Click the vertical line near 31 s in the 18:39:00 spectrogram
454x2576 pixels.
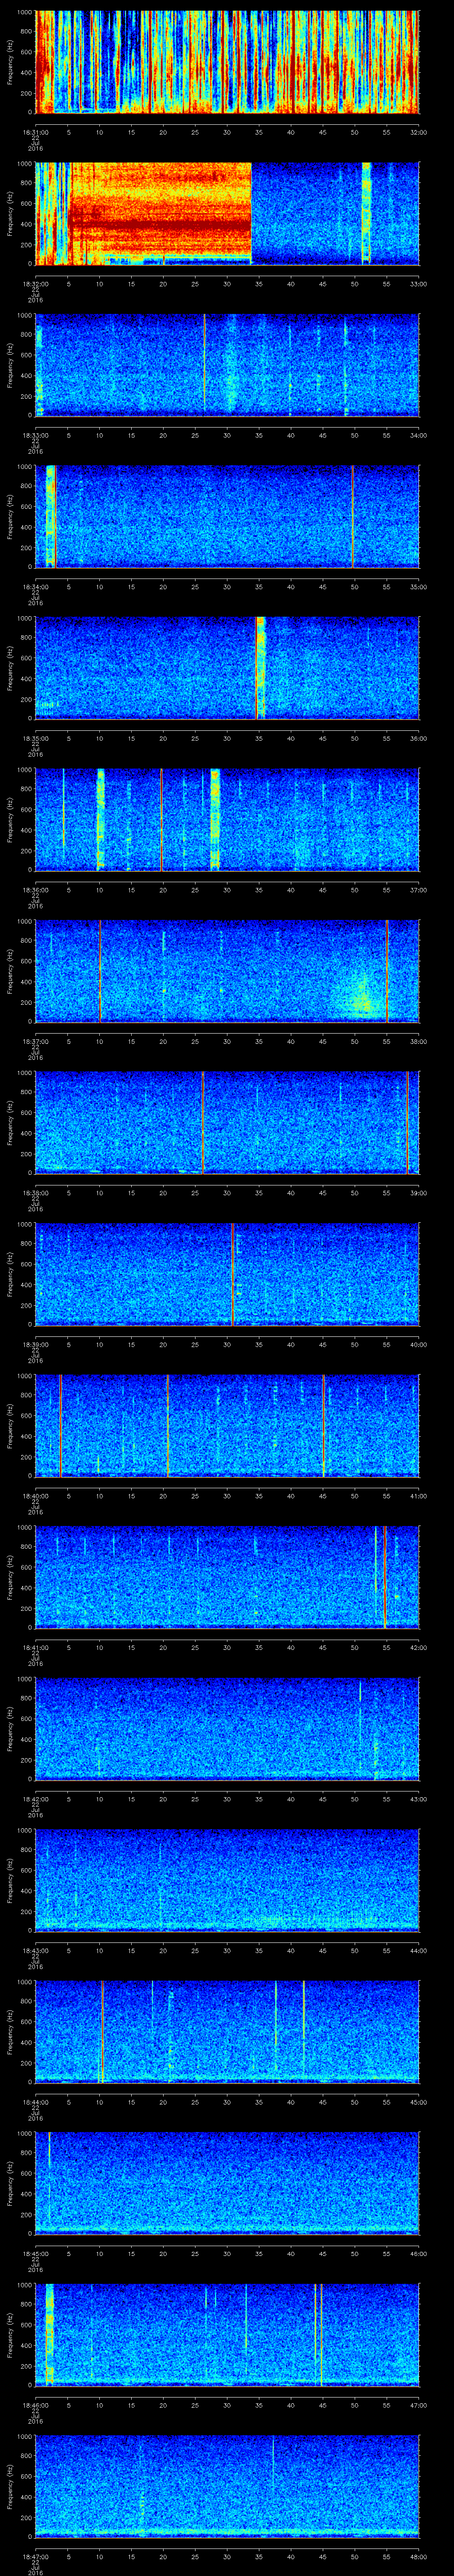[x=232, y=1273]
